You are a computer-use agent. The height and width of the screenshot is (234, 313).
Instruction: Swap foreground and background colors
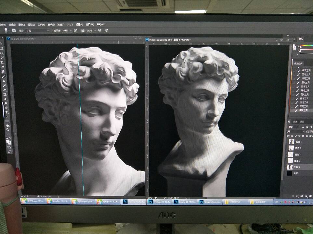(10, 138)
